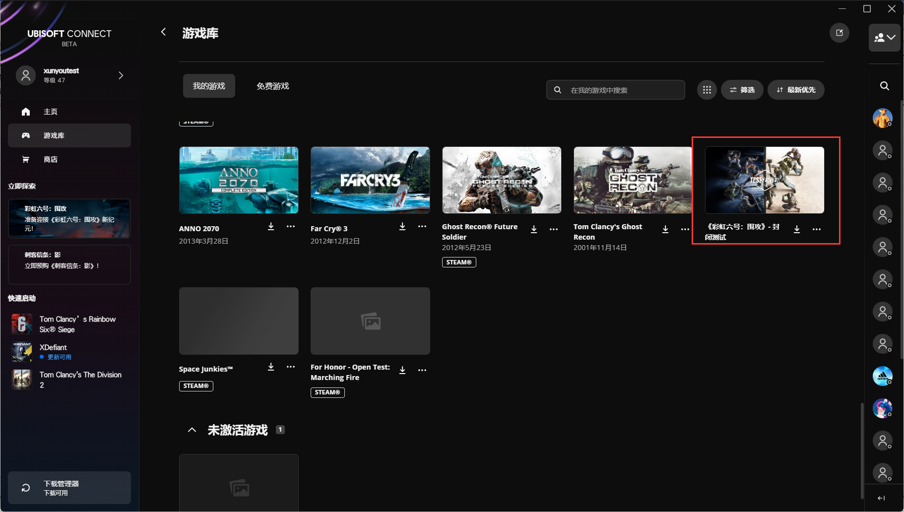Click the friends search magnifier icon

coord(884,86)
